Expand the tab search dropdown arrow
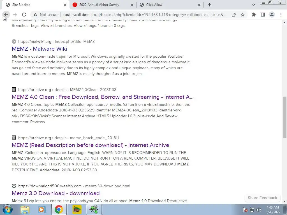This screenshot has width=287, height=215. [x=253, y=5]
